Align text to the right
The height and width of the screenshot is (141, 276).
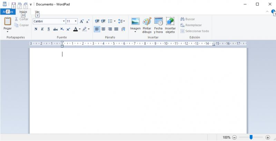click(x=110, y=29)
